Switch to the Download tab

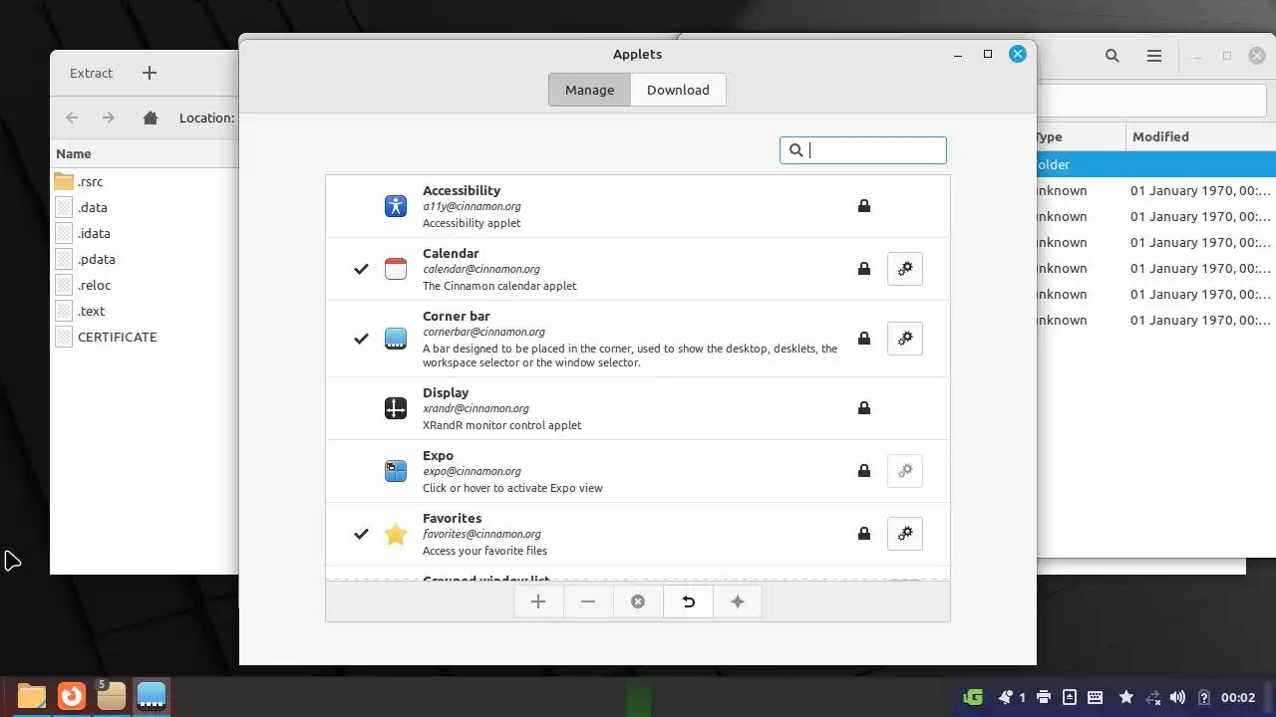(x=678, y=90)
